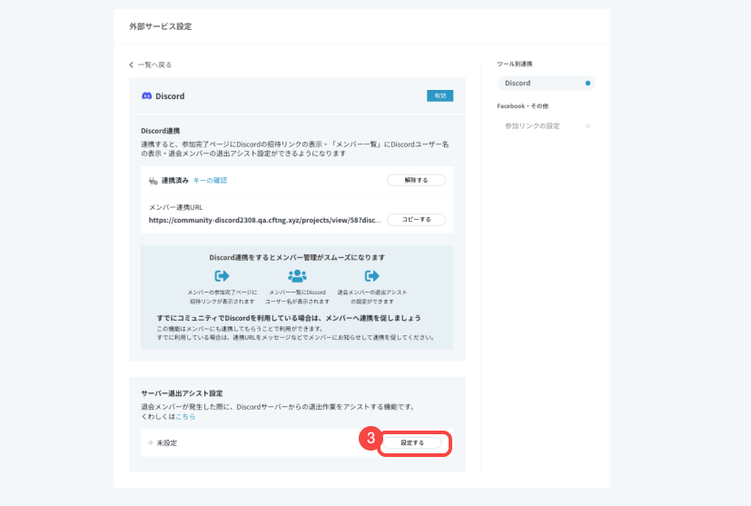Click the exit arrow icon above 退出アシスト text

(371, 276)
